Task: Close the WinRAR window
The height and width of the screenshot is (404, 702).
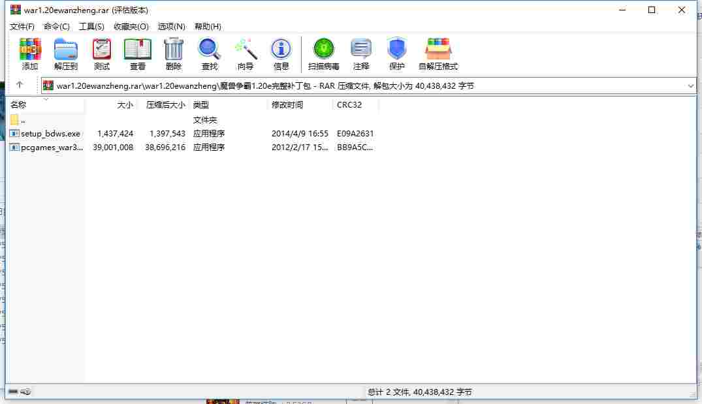Action: (x=681, y=10)
